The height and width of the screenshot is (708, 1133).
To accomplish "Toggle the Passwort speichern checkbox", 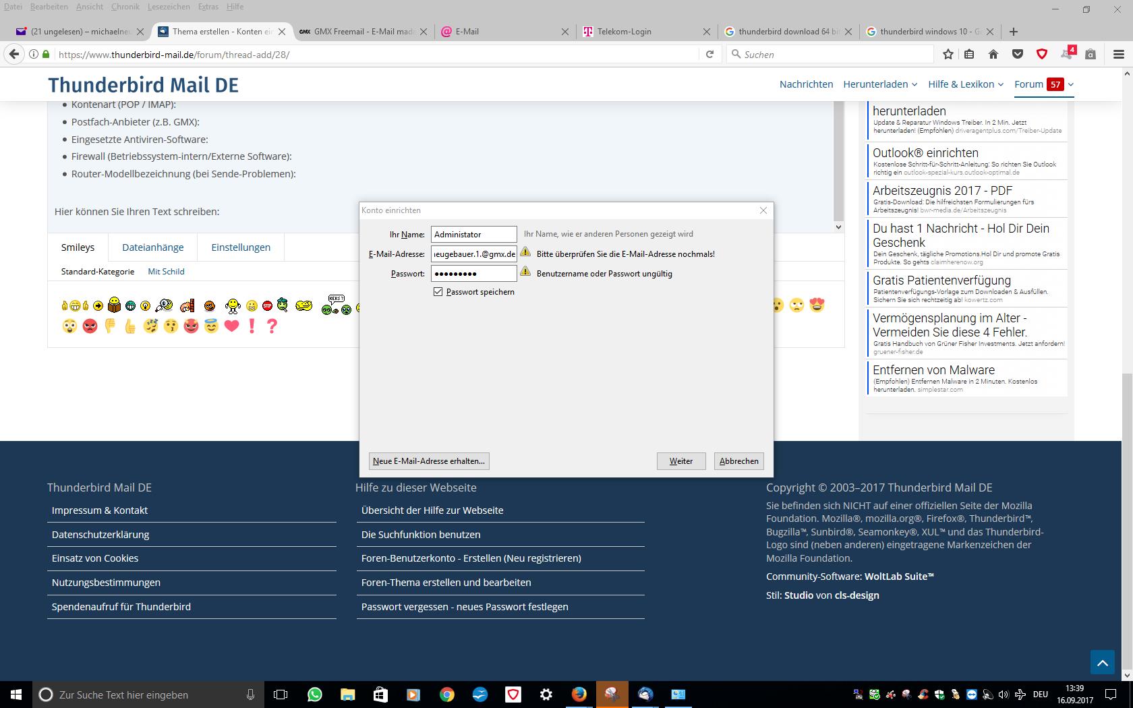I will tap(438, 292).
